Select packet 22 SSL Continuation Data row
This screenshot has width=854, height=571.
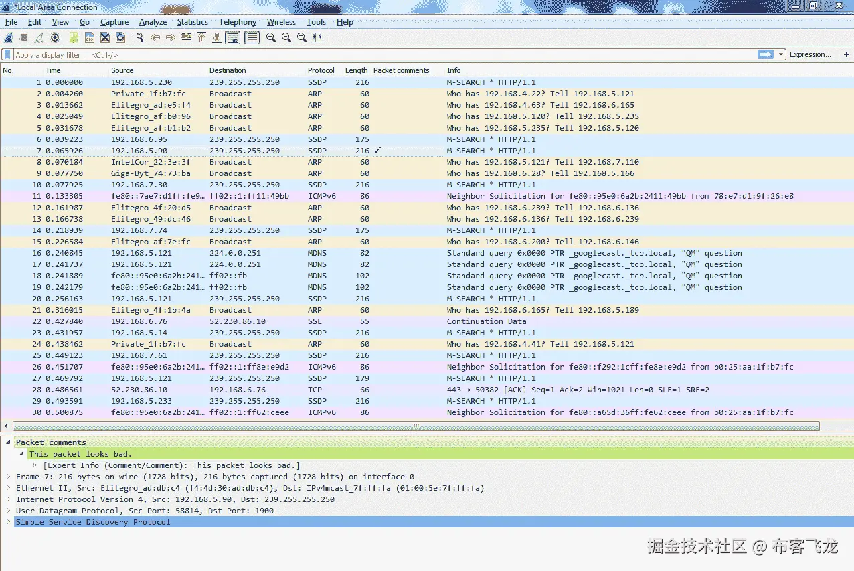tap(427, 321)
